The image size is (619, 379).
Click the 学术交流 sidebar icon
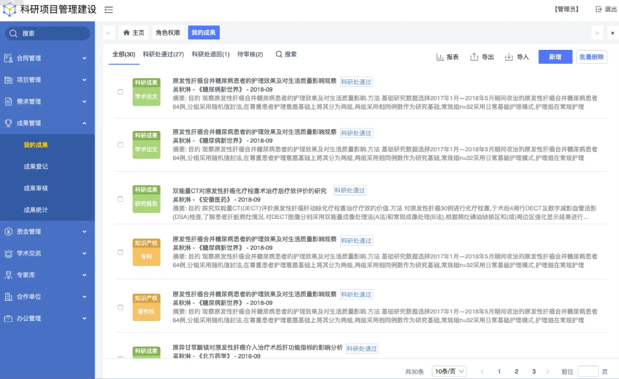coord(8,253)
